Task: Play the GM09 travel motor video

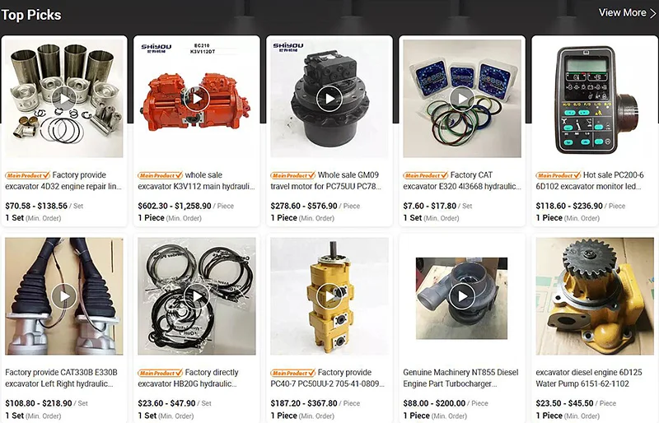Action: tap(329, 99)
